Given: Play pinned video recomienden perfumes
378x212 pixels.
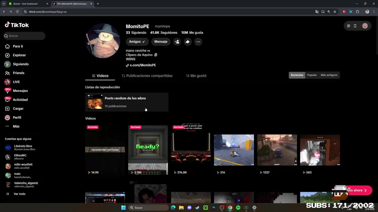Looking at the screenshot, I should 105,150.
